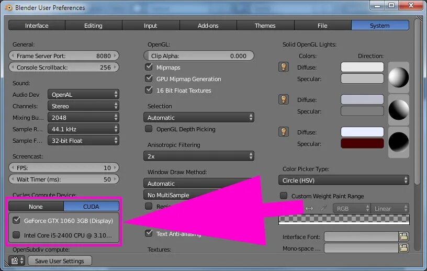
Task: Enable Intel Core i5-2400 CPU device
Action: [16, 235]
